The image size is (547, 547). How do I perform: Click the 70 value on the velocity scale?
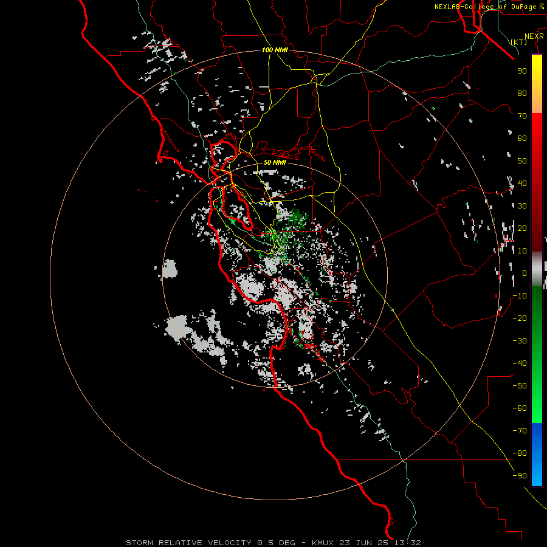522,116
